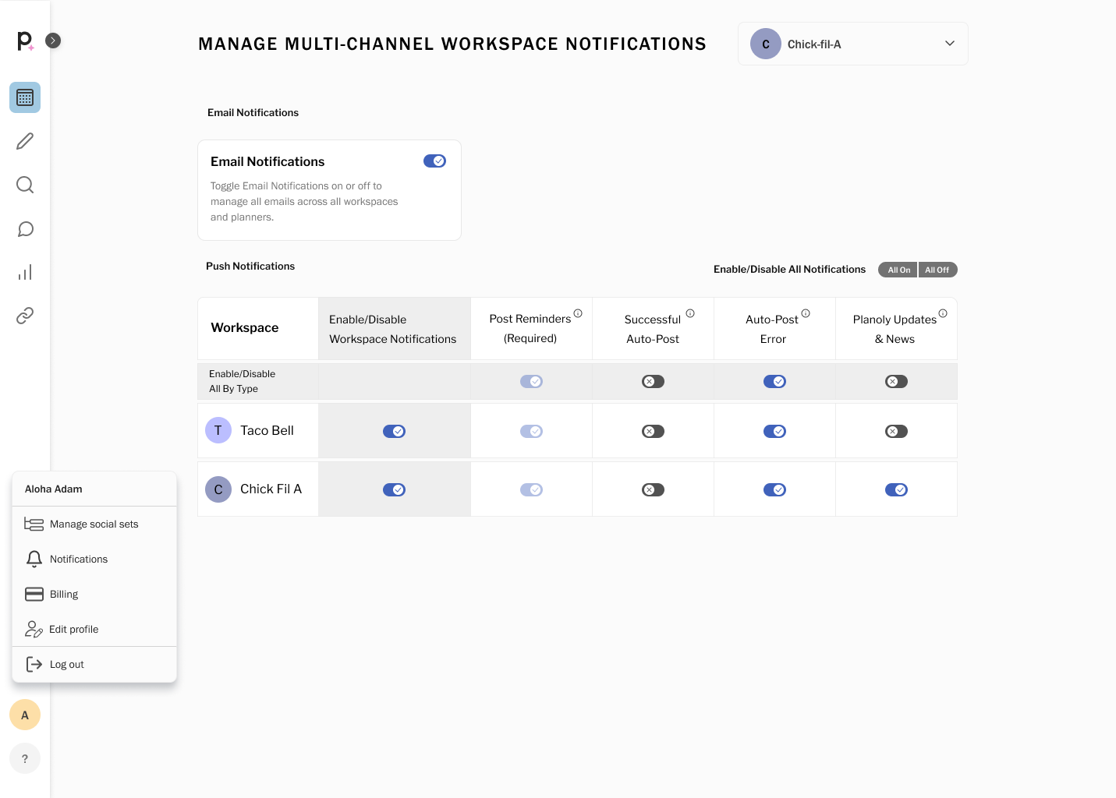The image size is (1116, 798).
Task: Click Aloha Adam greeting text
Action: point(54,489)
